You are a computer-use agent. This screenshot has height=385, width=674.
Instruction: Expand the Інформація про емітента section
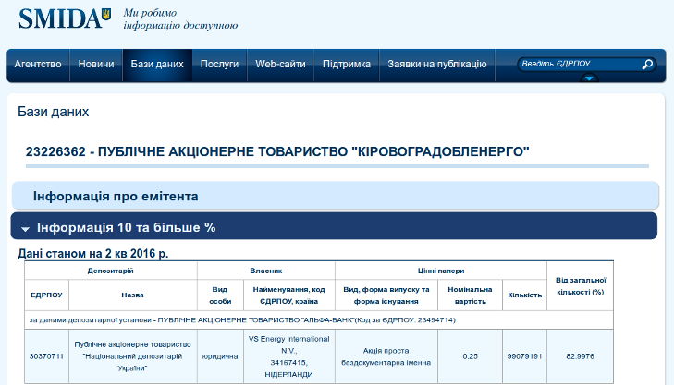(x=336, y=196)
